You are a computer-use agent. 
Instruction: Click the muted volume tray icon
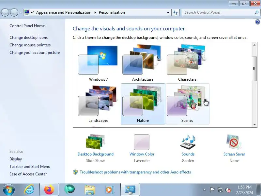(x=228, y=190)
